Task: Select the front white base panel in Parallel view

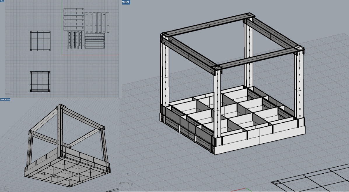Action: (259, 136)
